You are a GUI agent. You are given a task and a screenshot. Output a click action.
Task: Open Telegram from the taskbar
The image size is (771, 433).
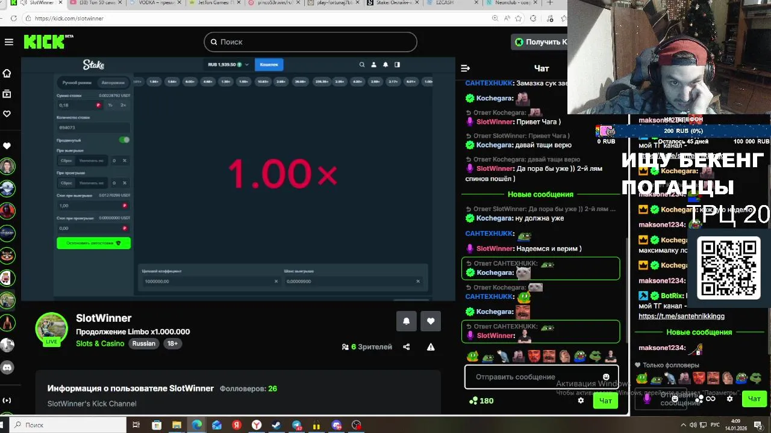(x=297, y=425)
